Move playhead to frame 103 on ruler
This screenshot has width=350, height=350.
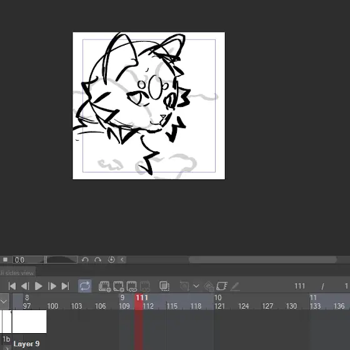(x=76, y=306)
